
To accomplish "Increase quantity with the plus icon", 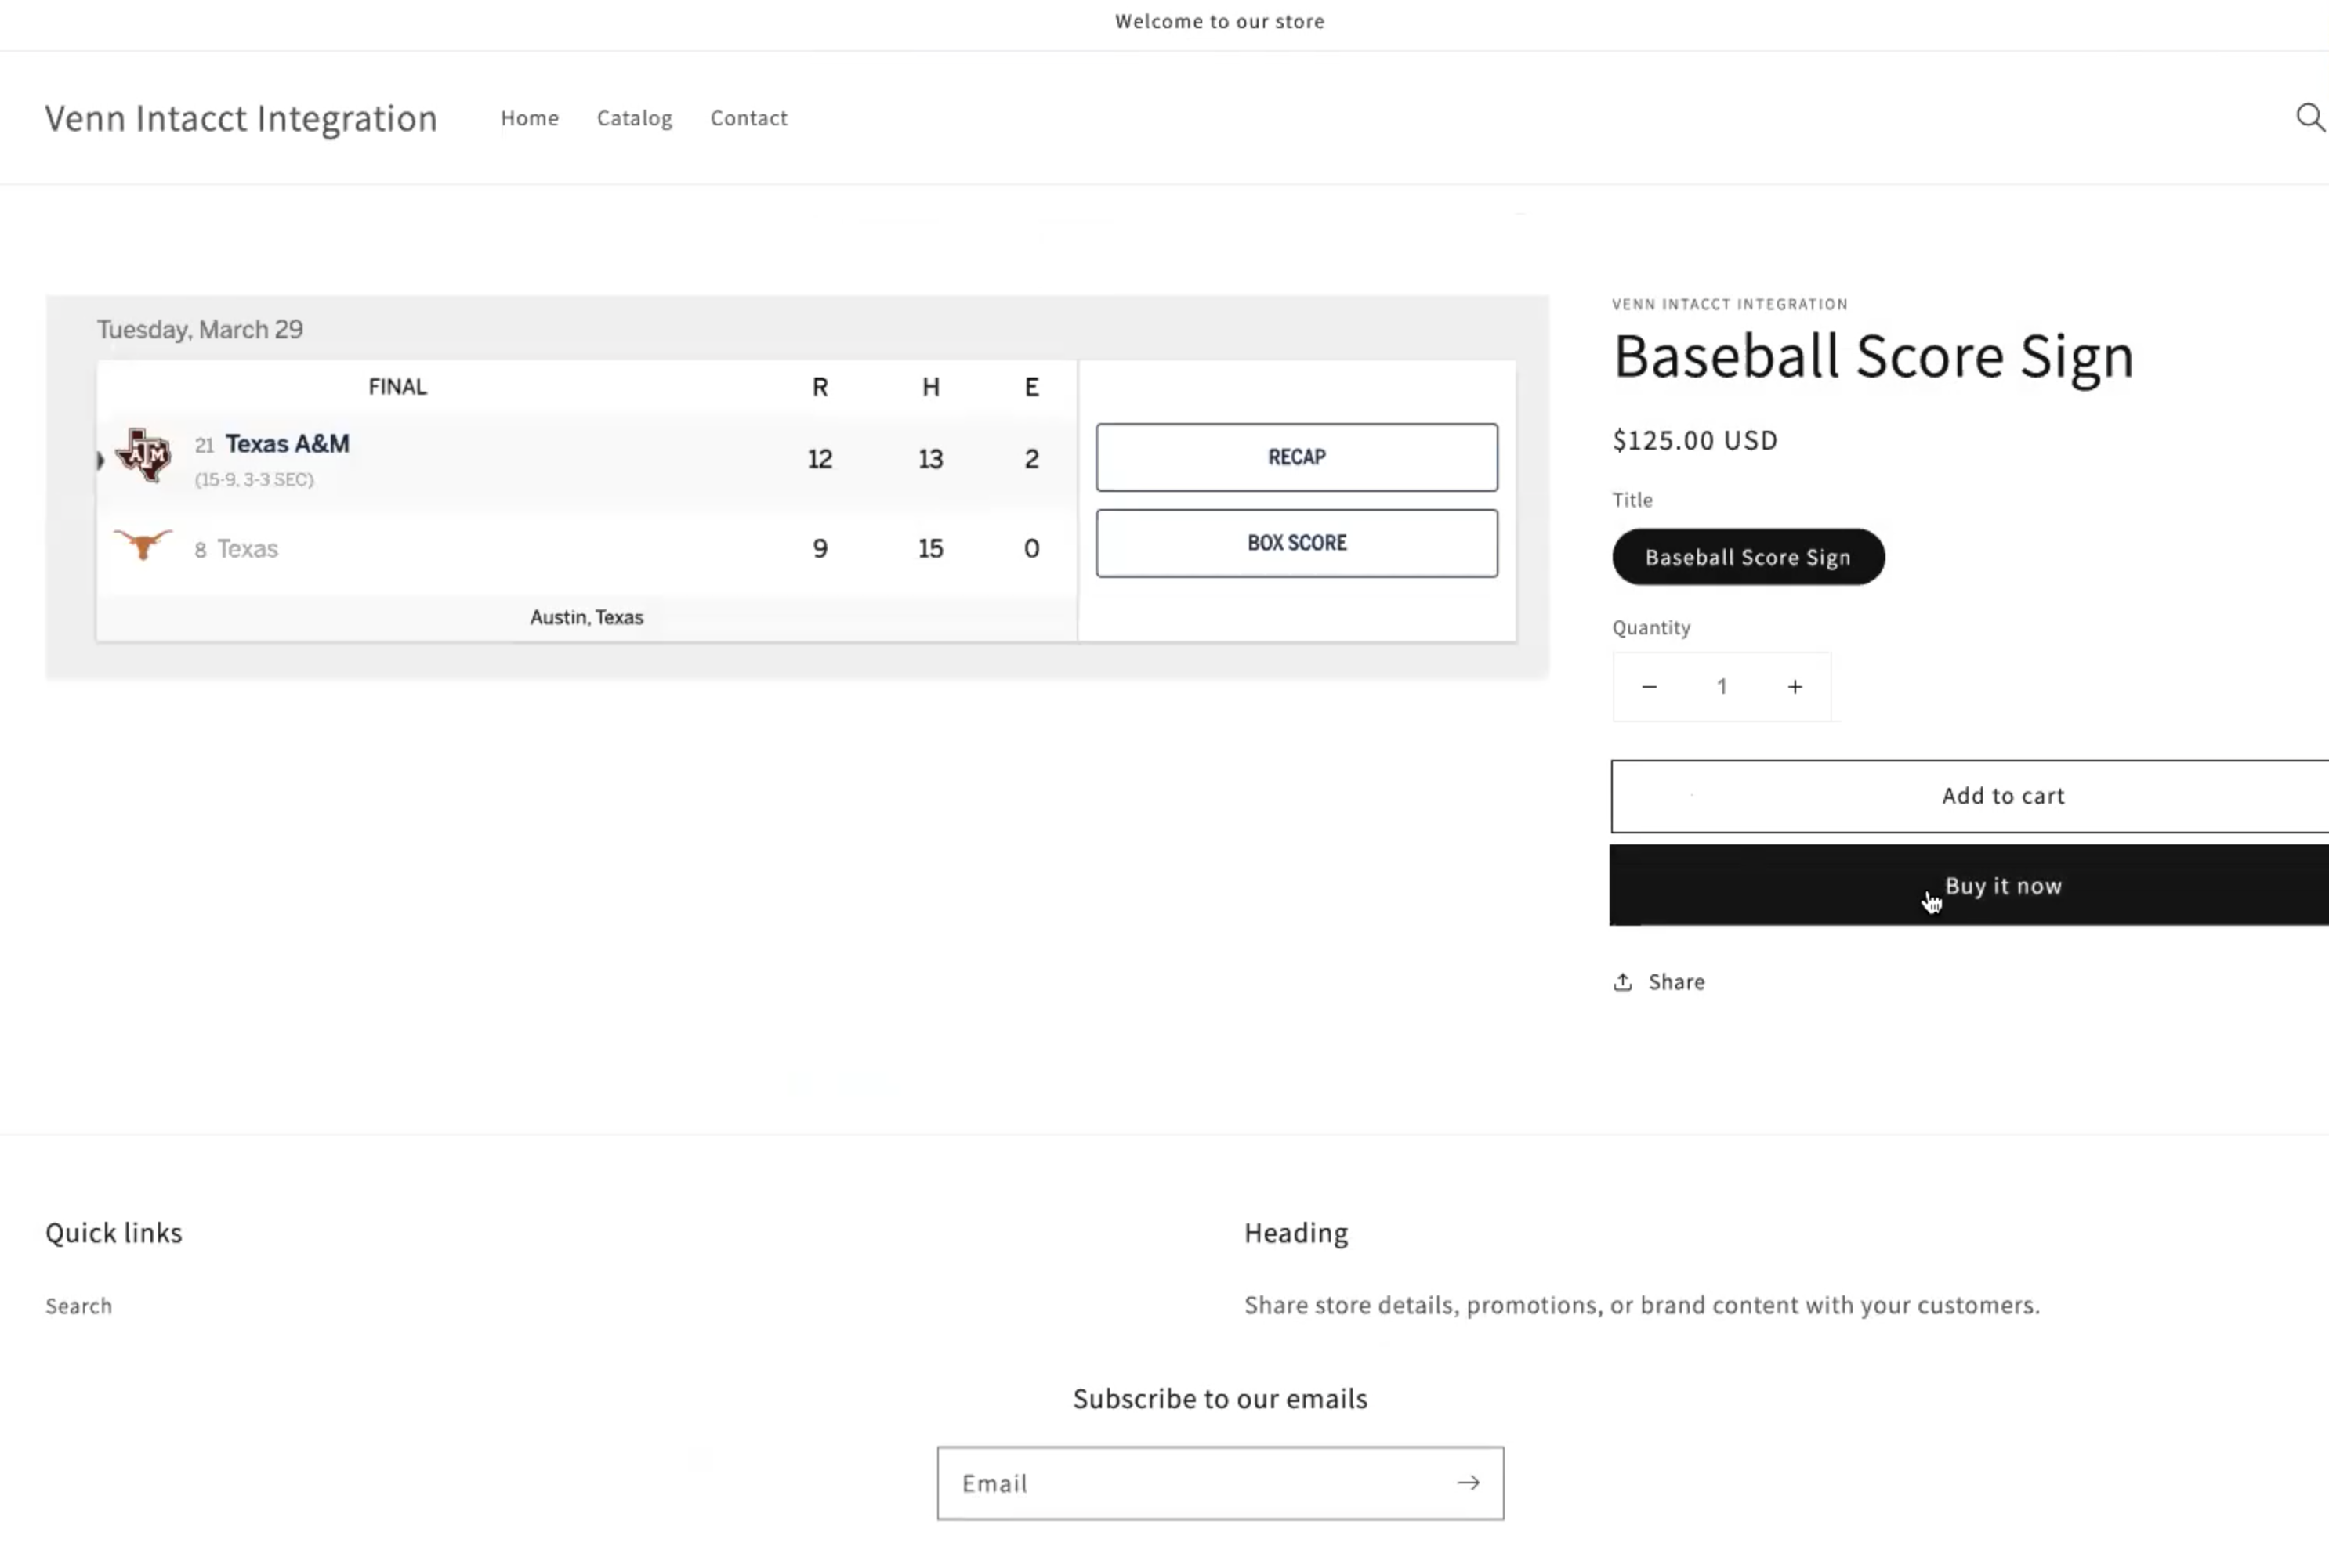I will tap(1795, 687).
